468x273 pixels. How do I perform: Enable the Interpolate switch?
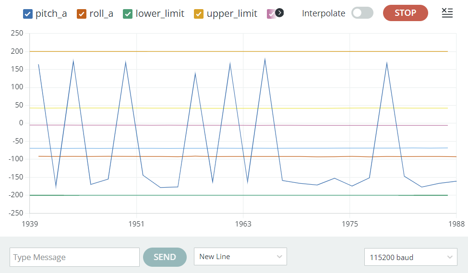pos(362,13)
